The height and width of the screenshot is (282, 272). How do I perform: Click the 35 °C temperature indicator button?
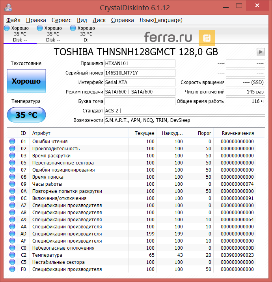coord(26,115)
